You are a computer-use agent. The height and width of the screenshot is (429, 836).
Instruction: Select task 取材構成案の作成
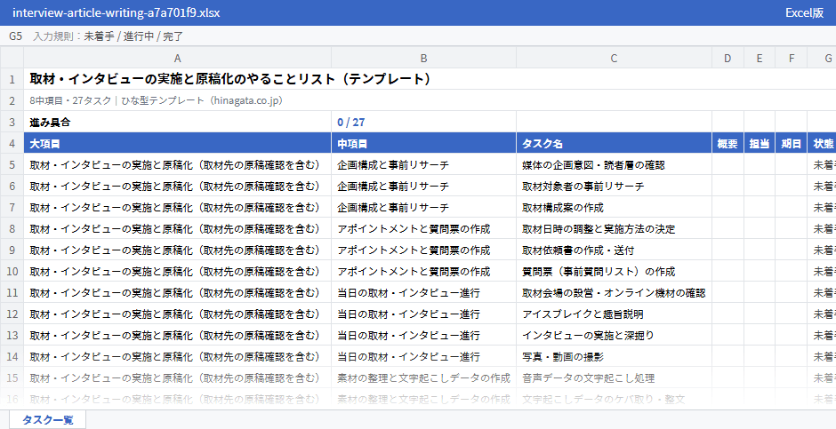(x=614, y=207)
